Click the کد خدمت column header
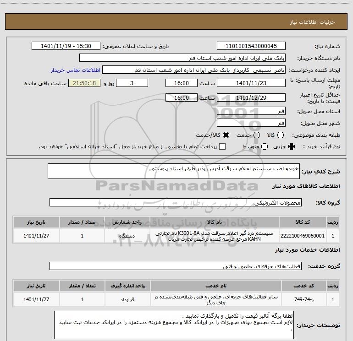The height and width of the screenshot is (341, 353). [x=303, y=286]
